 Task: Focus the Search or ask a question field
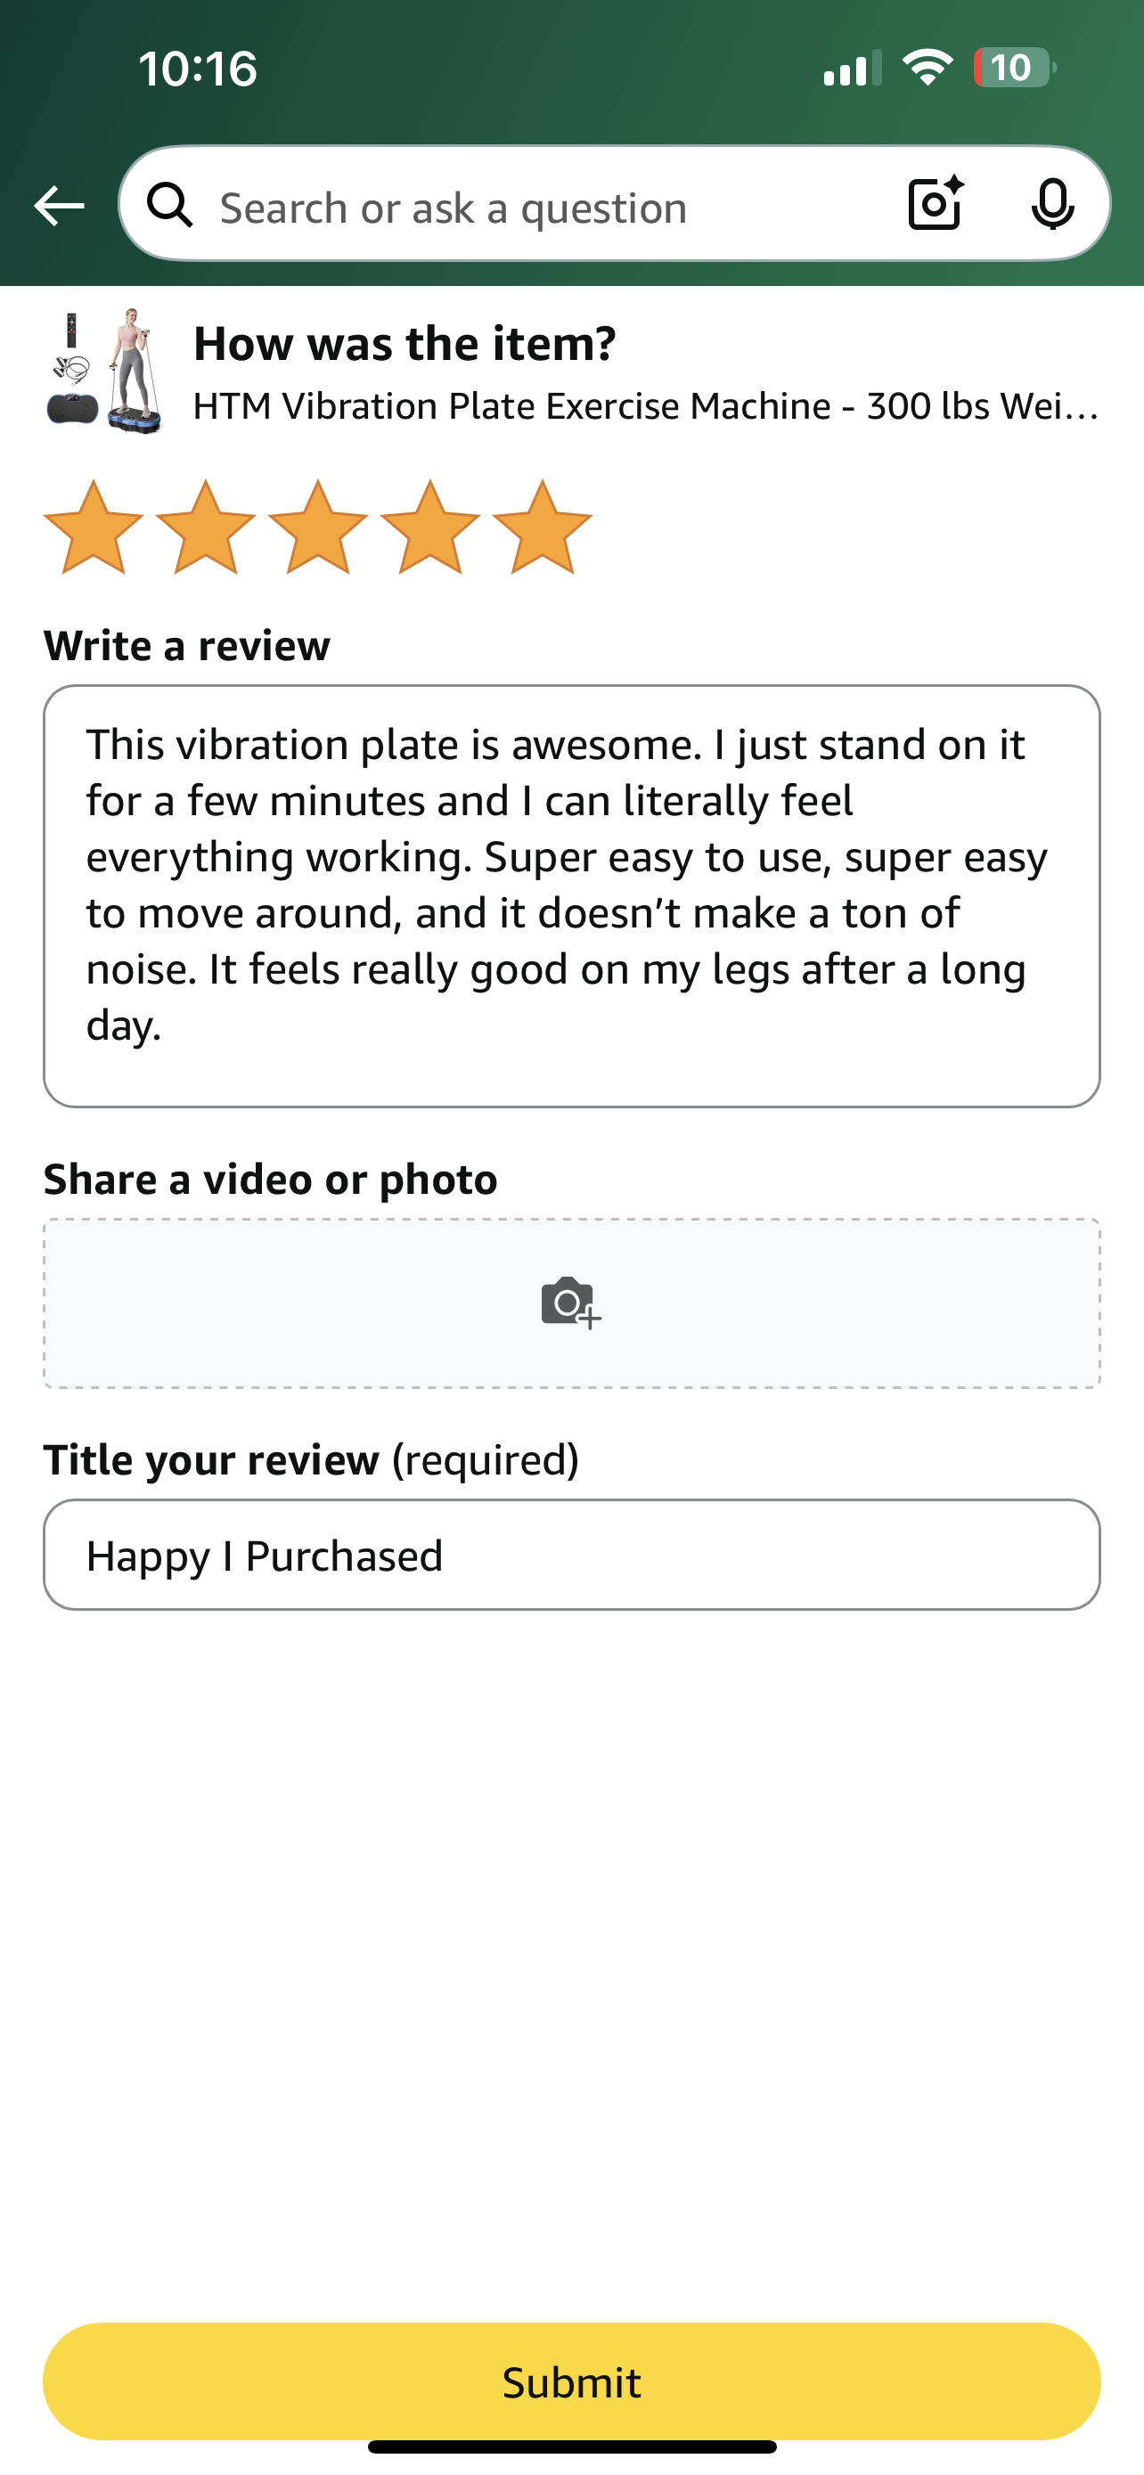[x=538, y=208]
